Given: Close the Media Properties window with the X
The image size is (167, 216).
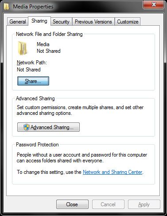Looking at the screenshot, I should click(154, 4).
